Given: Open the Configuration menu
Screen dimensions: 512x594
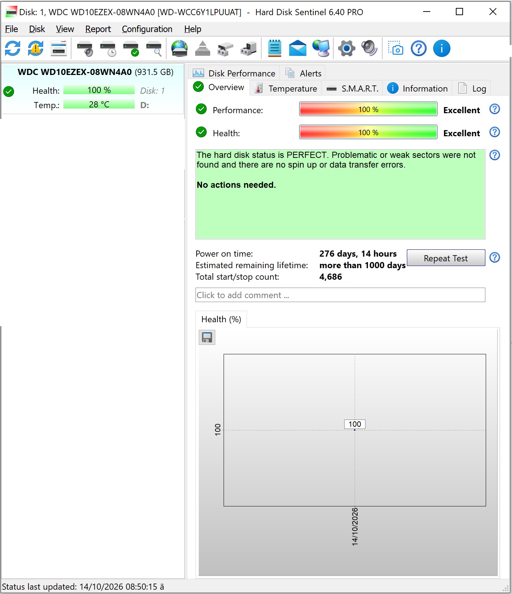Looking at the screenshot, I should 147,29.
